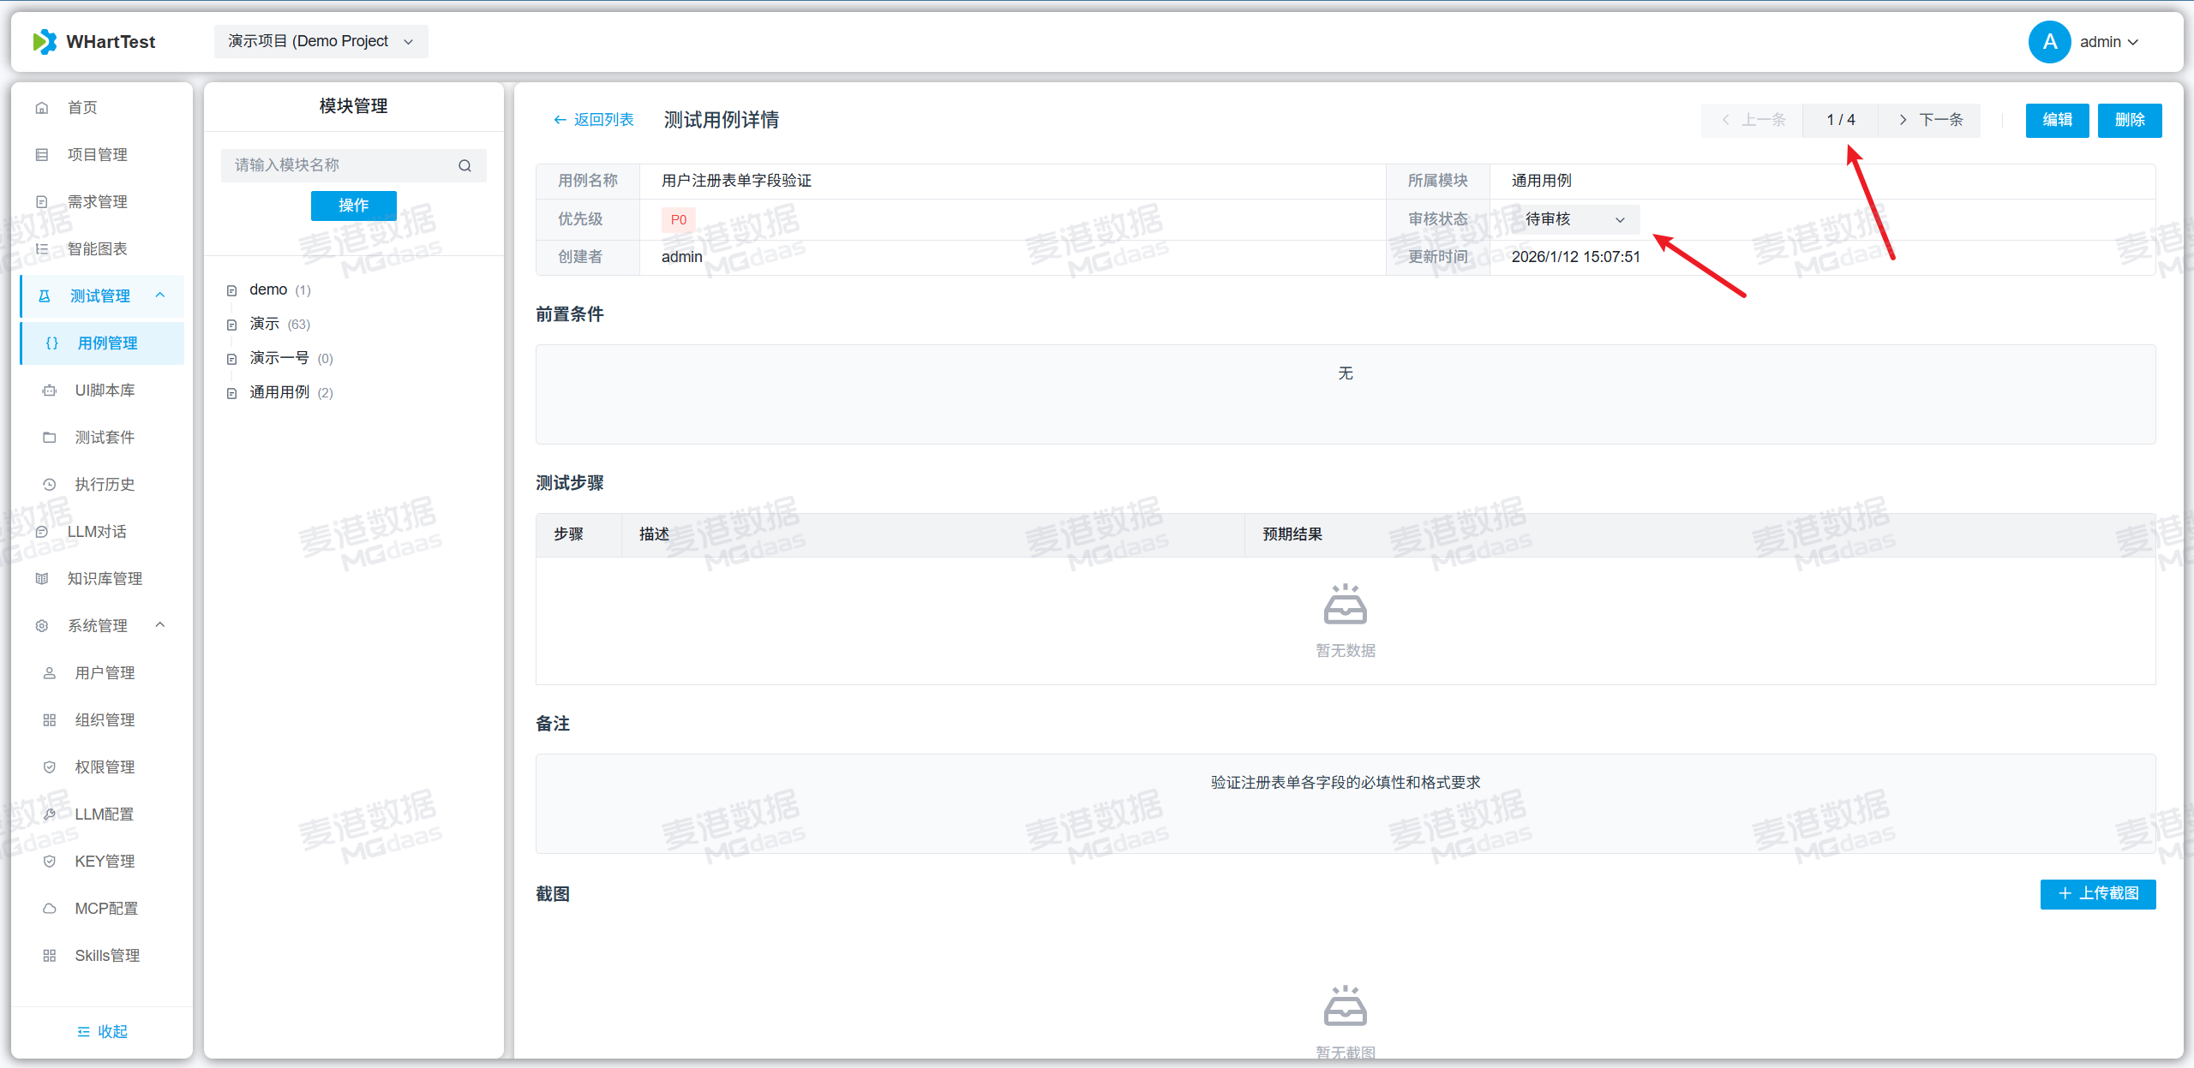Select the 通用用例 module in tree

[279, 392]
